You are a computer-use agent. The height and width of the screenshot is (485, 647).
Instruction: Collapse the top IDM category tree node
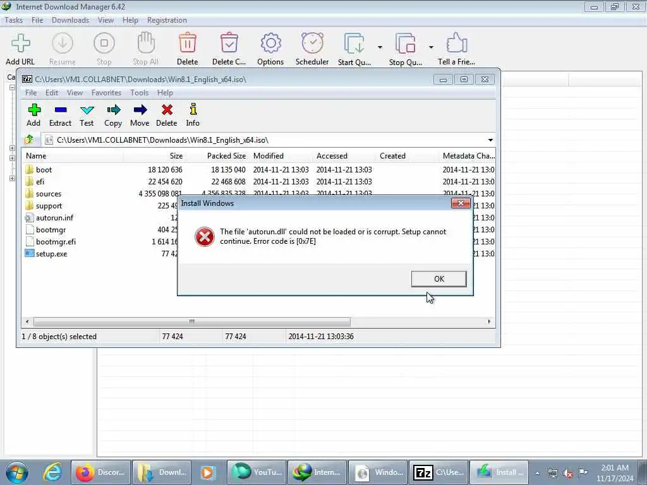[x=12, y=87]
